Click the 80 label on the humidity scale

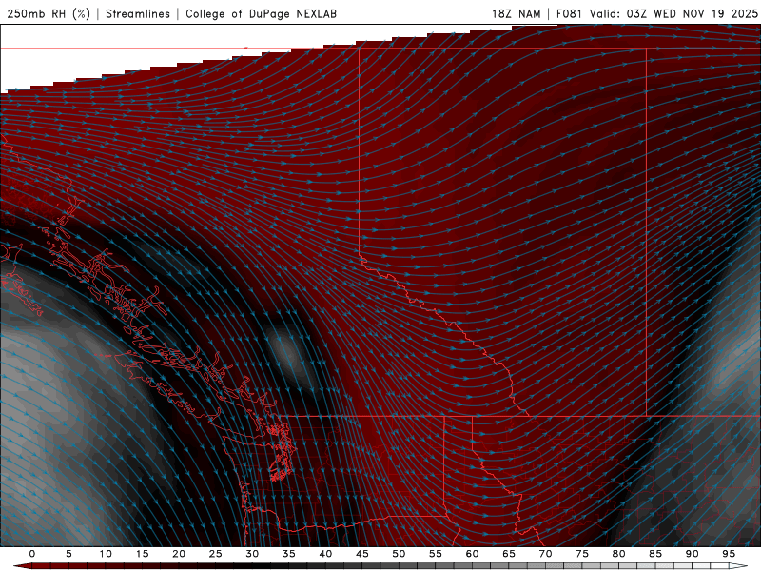(x=618, y=554)
